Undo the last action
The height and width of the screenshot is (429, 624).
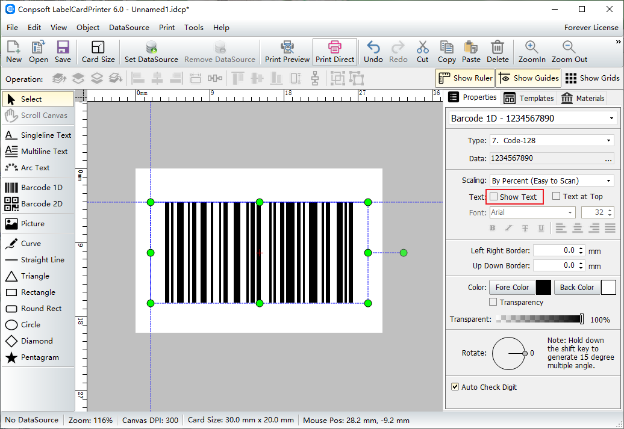pos(373,52)
